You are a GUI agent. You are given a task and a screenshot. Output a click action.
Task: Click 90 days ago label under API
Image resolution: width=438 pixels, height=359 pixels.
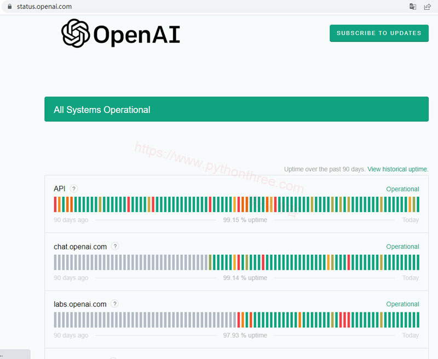point(71,220)
